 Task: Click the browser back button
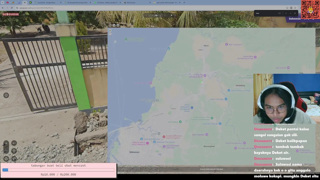coord(3,8)
